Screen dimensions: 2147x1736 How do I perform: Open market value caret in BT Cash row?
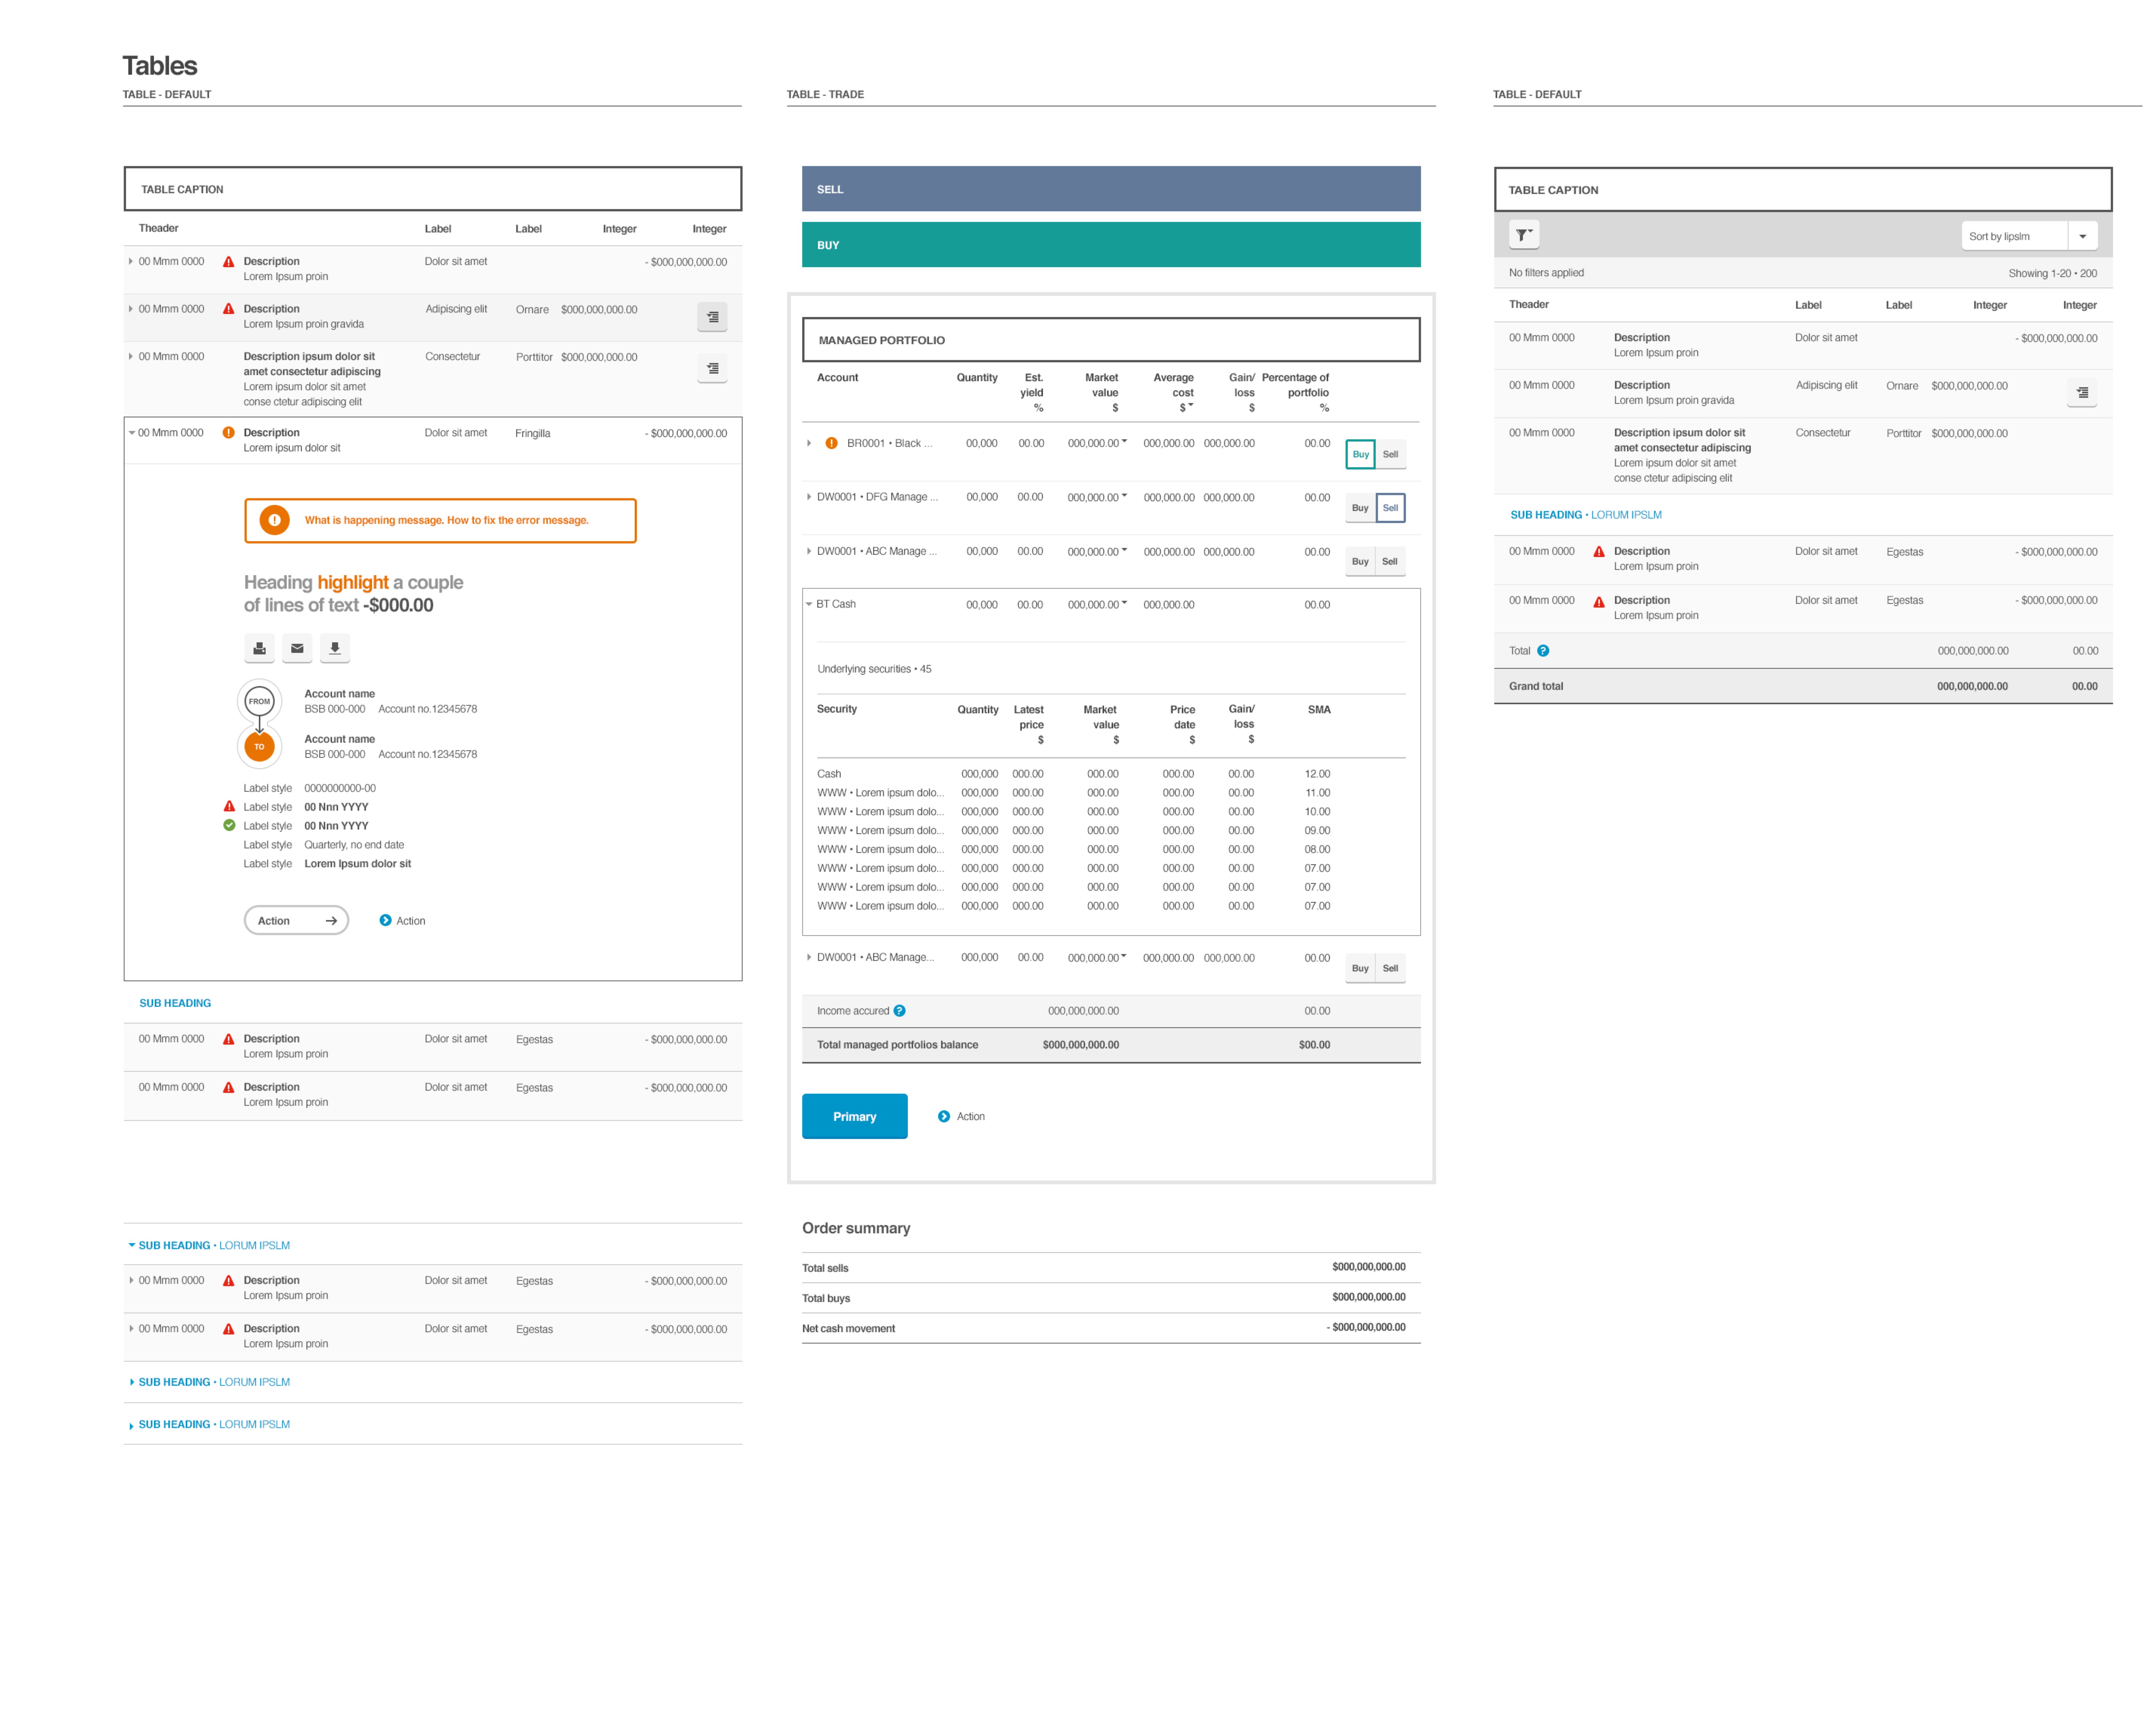1124,602
